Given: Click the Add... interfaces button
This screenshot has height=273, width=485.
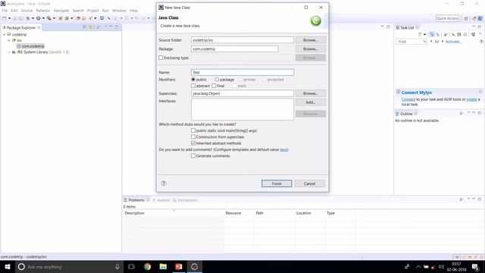Looking at the screenshot, I should (x=311, y=102).
